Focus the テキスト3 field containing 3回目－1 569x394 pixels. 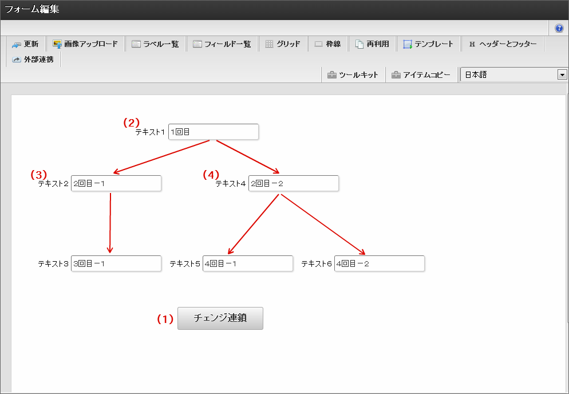click(x=116, y=263)
